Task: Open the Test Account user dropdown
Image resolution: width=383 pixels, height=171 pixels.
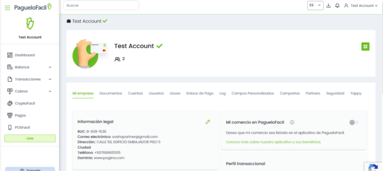Action: (x=361, y=6)
